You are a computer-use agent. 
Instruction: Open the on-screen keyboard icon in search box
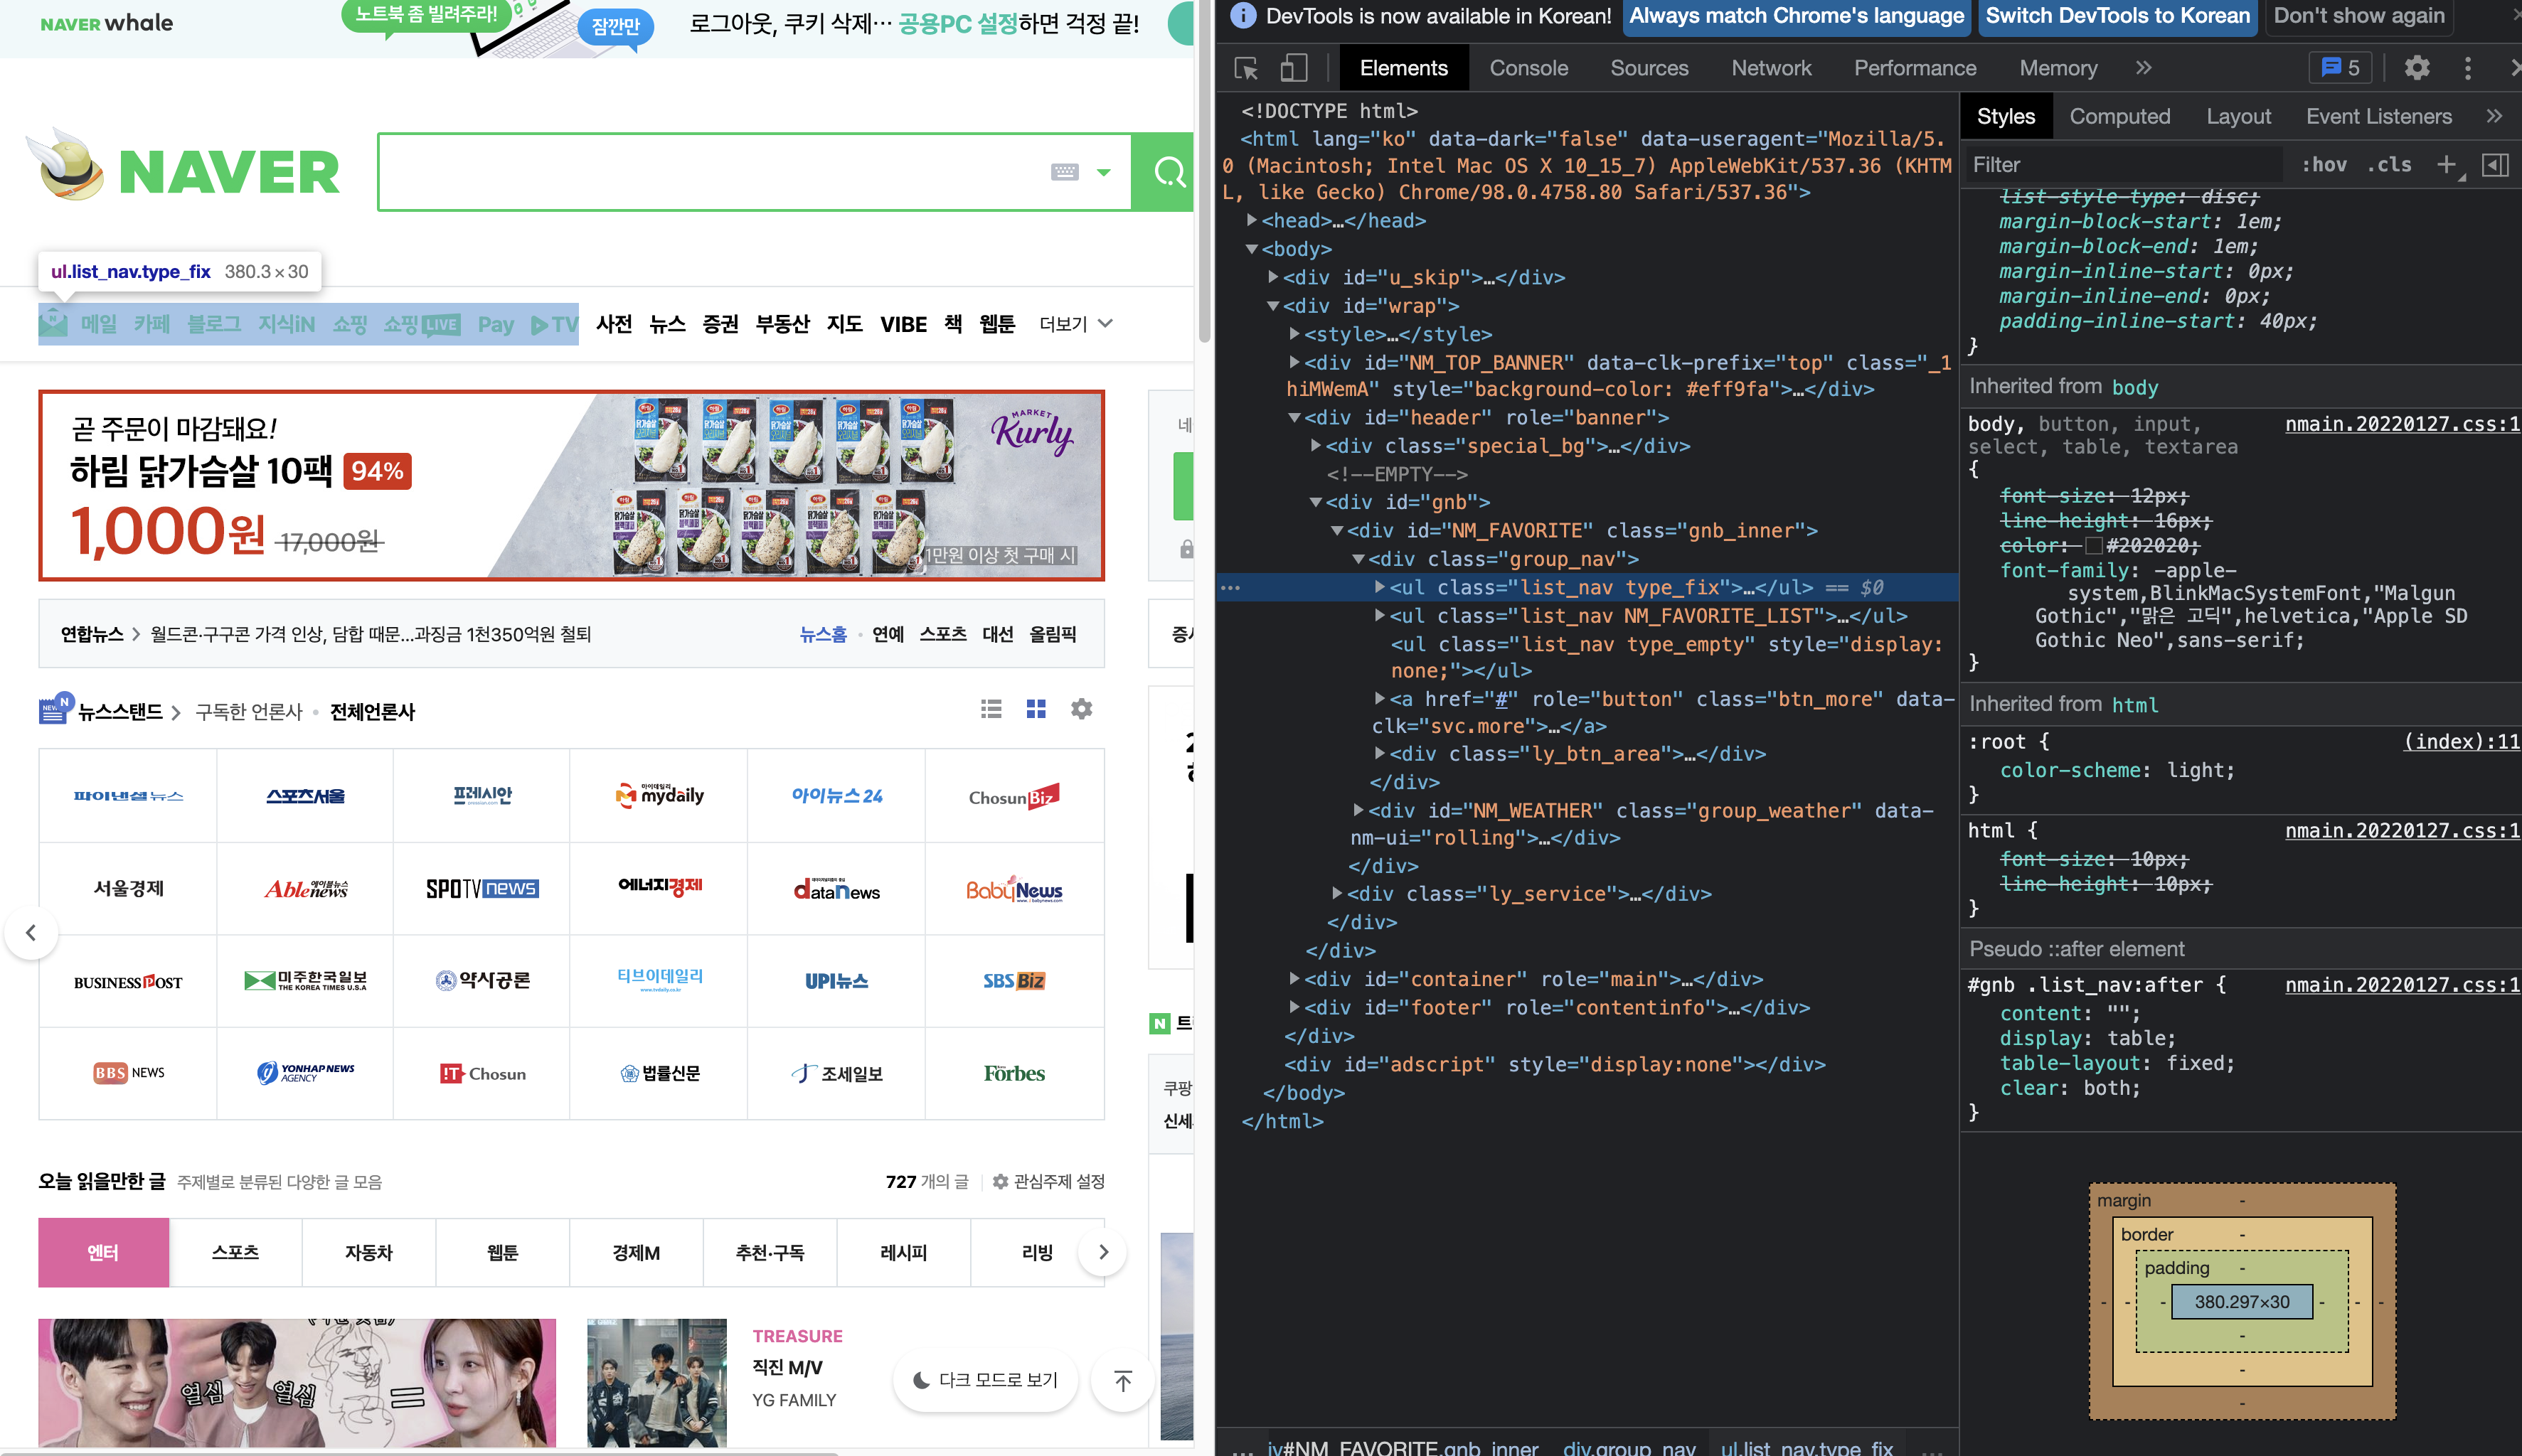[1065, 172]
